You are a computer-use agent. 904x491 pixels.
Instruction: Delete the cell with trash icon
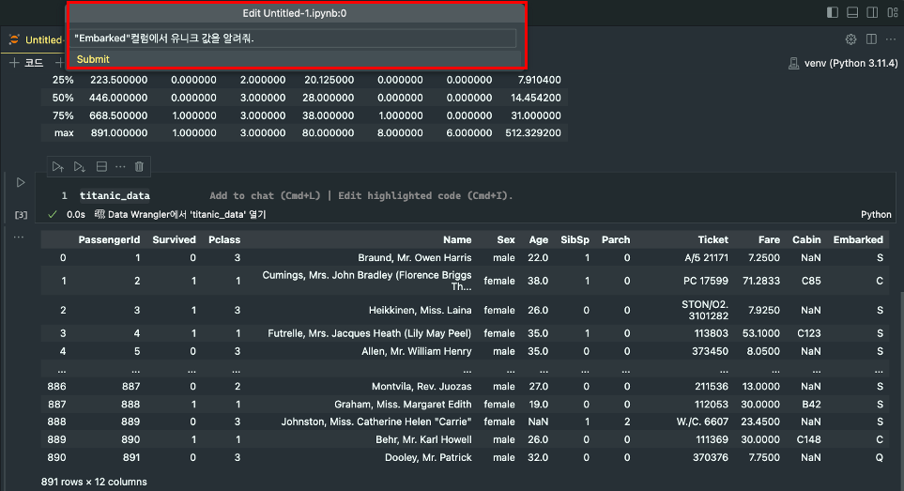pyautogui.click(x=139, y=166)
